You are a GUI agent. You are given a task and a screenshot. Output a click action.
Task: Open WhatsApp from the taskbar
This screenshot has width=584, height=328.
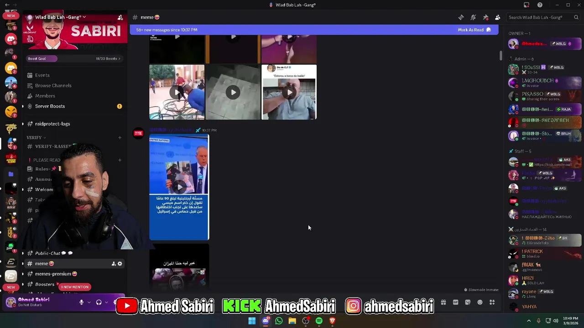pos(279,321)
